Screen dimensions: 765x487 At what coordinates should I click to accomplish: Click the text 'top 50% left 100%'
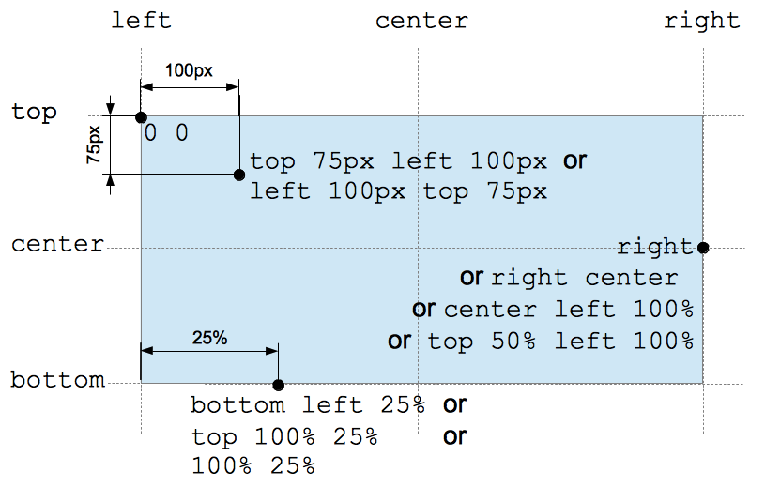(560, 342)
